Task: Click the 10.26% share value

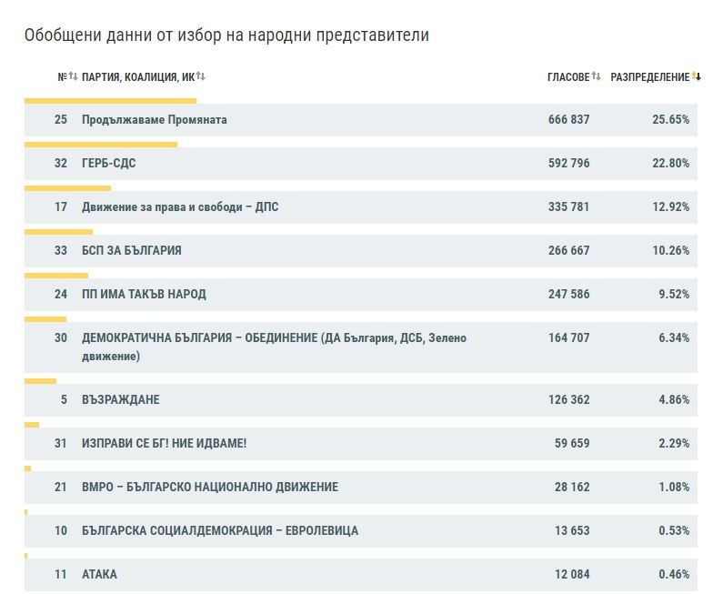Action: click(671, 251)
